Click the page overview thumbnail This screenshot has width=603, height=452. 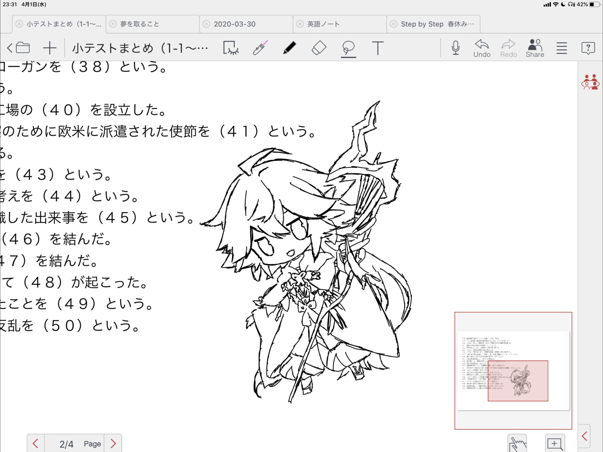coord(513,371)
